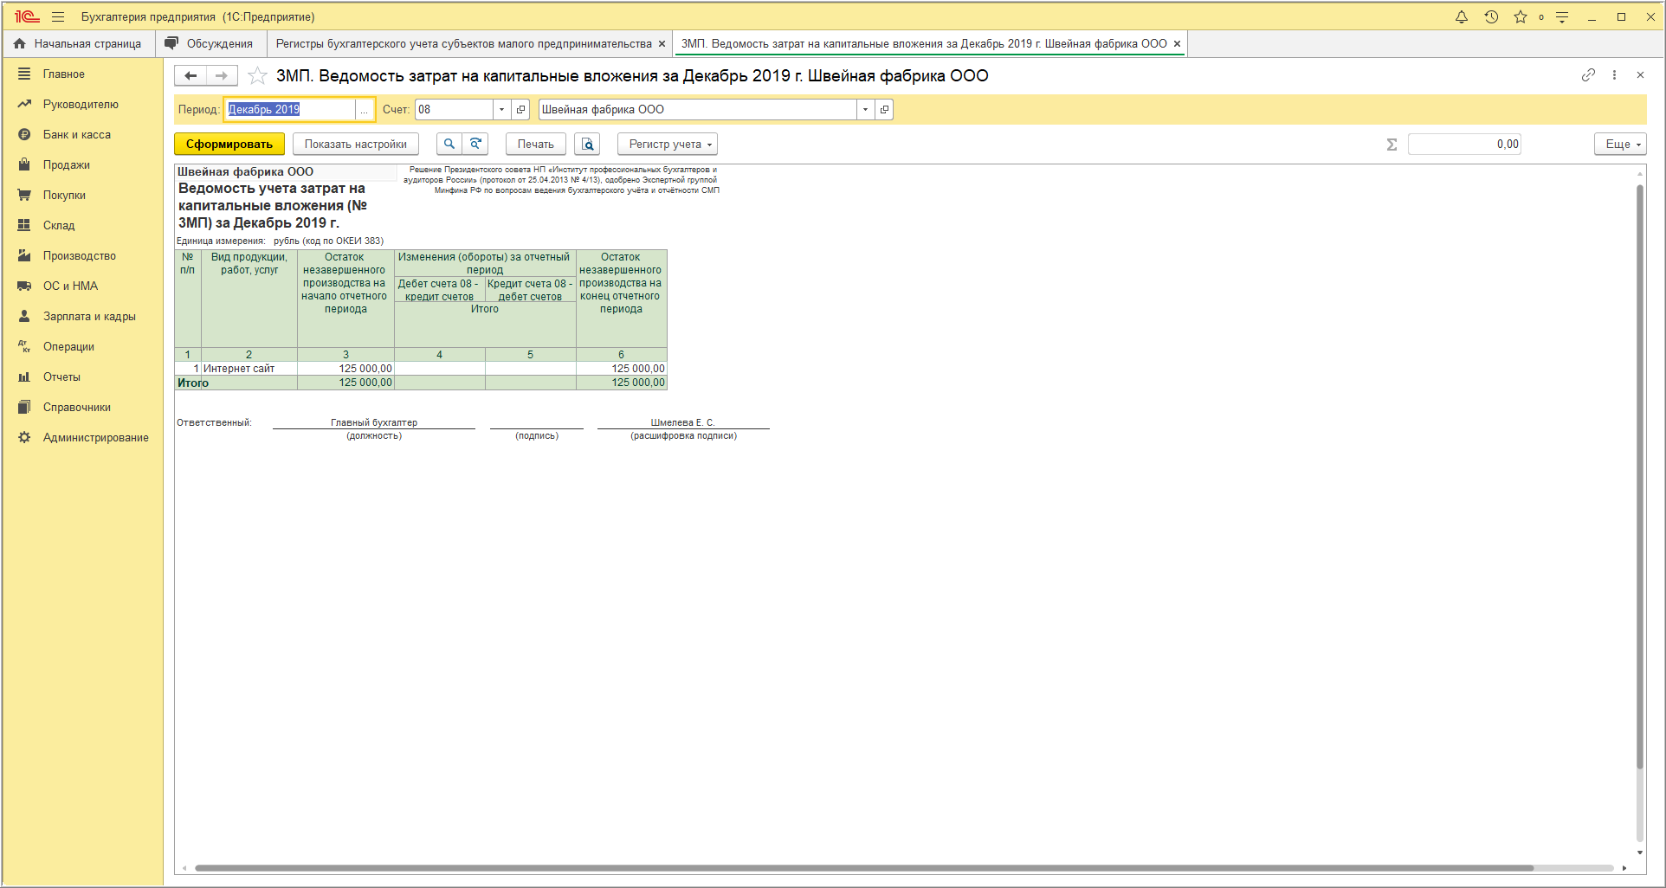Add report to favorites star

click(257, 76)
